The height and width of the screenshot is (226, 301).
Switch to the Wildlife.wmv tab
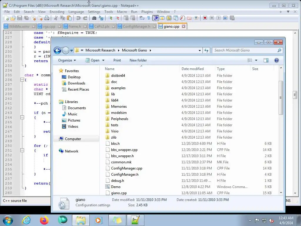click(19, 26)
